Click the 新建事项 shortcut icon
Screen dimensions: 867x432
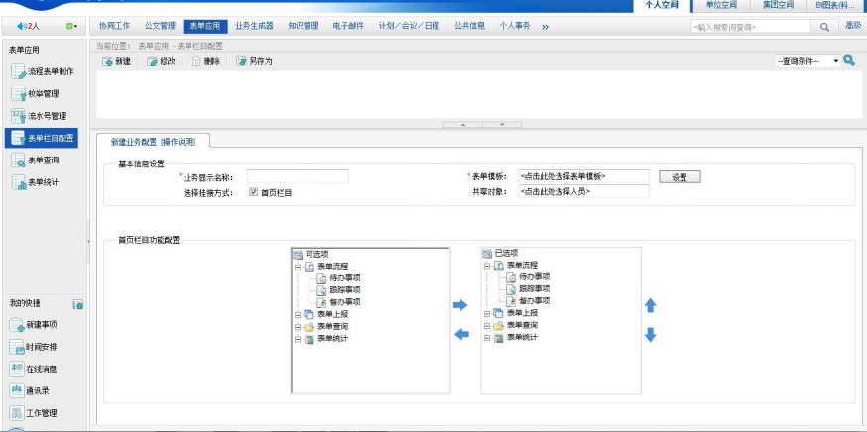pos(17,325)
